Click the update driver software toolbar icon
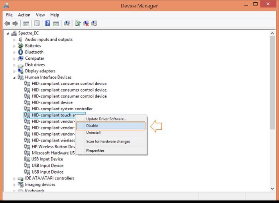Viewport: 279px width, 203px height. click(78, 23)
